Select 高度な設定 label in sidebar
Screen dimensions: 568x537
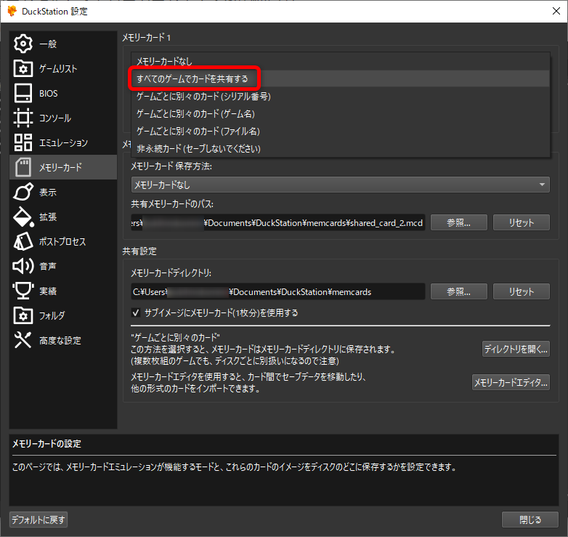(60, 340)
